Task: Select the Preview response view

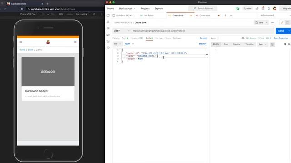Action: [x=236, y=44]
